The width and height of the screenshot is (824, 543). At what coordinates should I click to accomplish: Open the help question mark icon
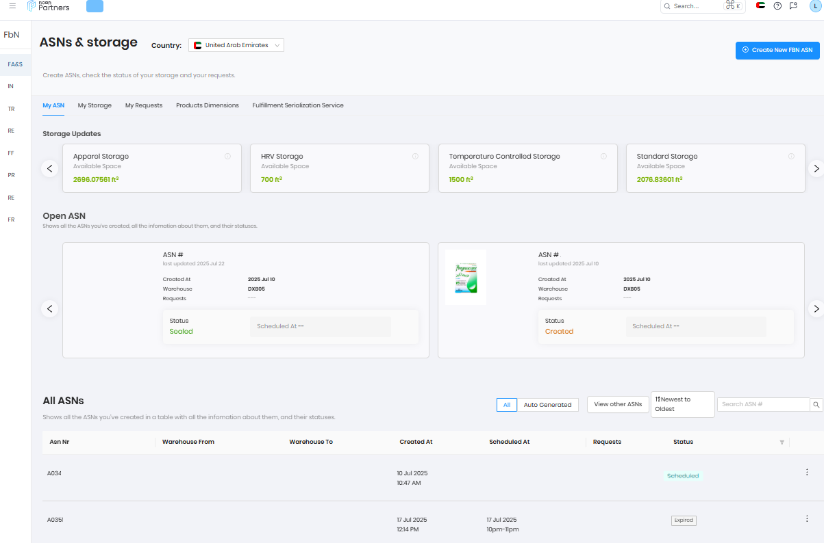(x=777, y=5)
